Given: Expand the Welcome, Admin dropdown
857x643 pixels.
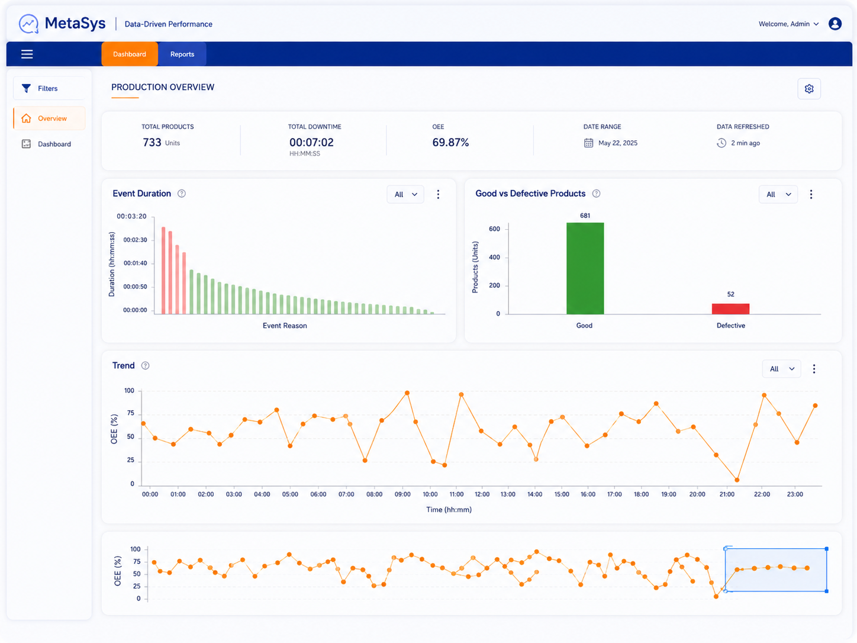Looking at the screenshot, I should pos(789,24).
